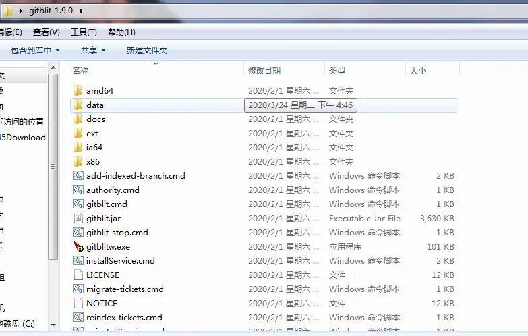Open the 编辑(E) menu

coord(11,32)
